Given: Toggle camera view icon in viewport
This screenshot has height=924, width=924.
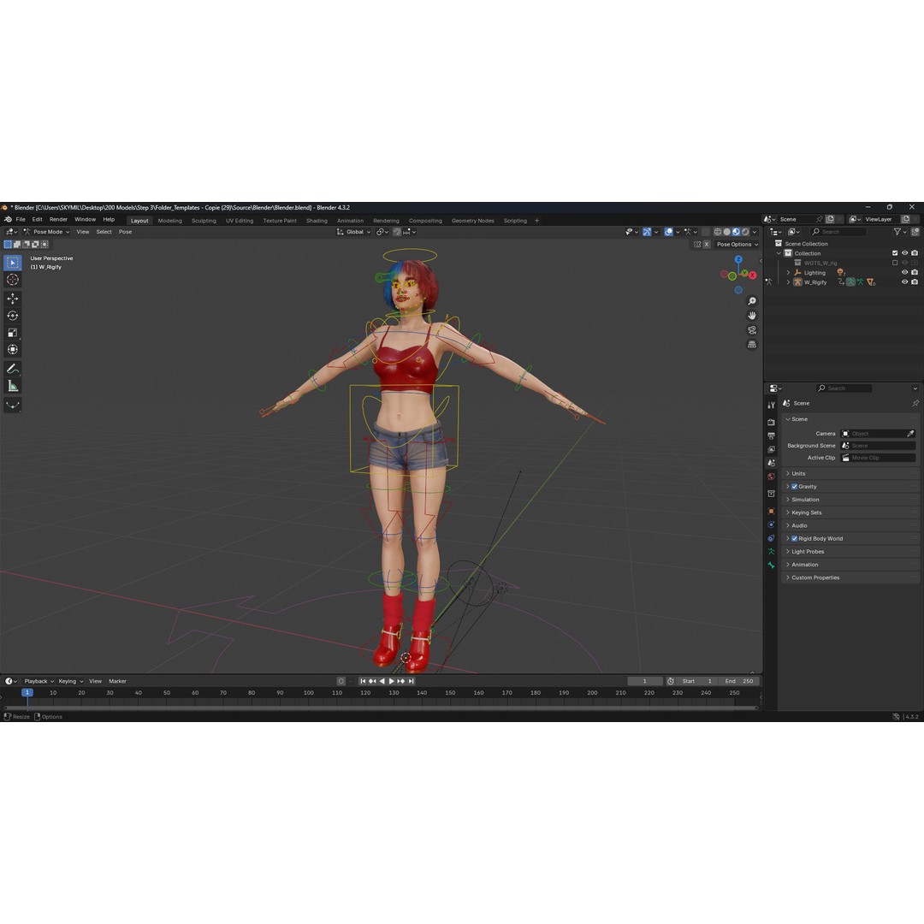Looking at the screenshot, I should (x=752, y=330).
